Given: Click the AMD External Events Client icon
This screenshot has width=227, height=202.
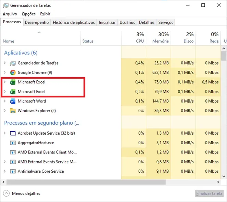Looking at the screenshot, I should click(13, 152).
